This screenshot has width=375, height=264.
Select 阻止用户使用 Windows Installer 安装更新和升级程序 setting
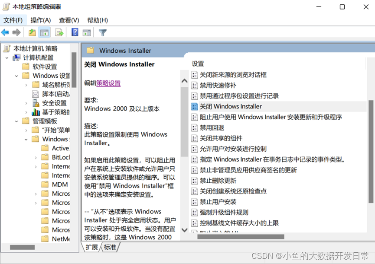point(271,117)
